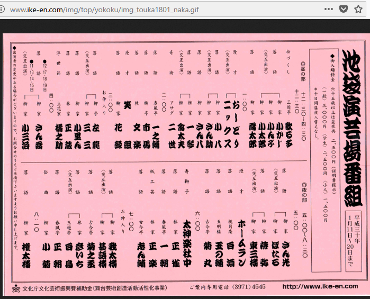
Task: Click the act ホームラン
Action: tap(241, 243)
